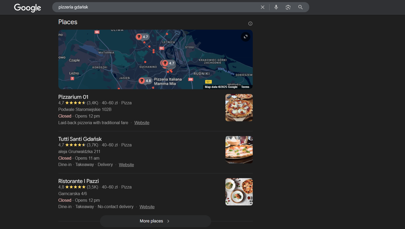The width and height of the screenshot is (405, 229).
Task: Select the 4.7 pizza pin near Suchanino
Action: (x=169, y=63)
